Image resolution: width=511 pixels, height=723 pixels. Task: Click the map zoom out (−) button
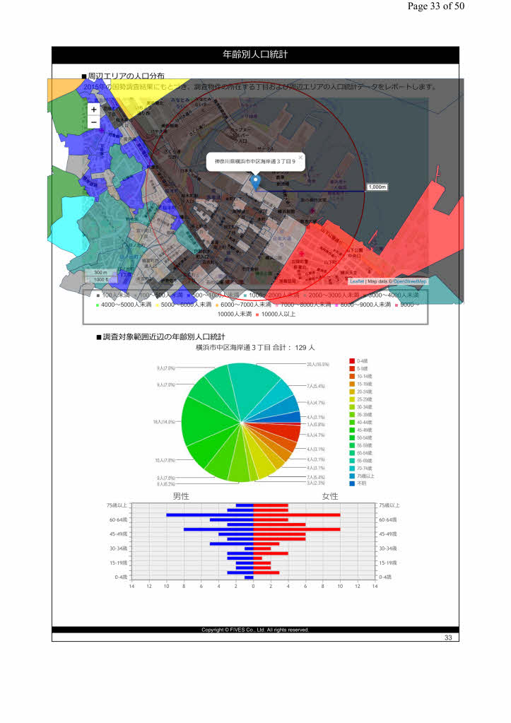point(94,122)
